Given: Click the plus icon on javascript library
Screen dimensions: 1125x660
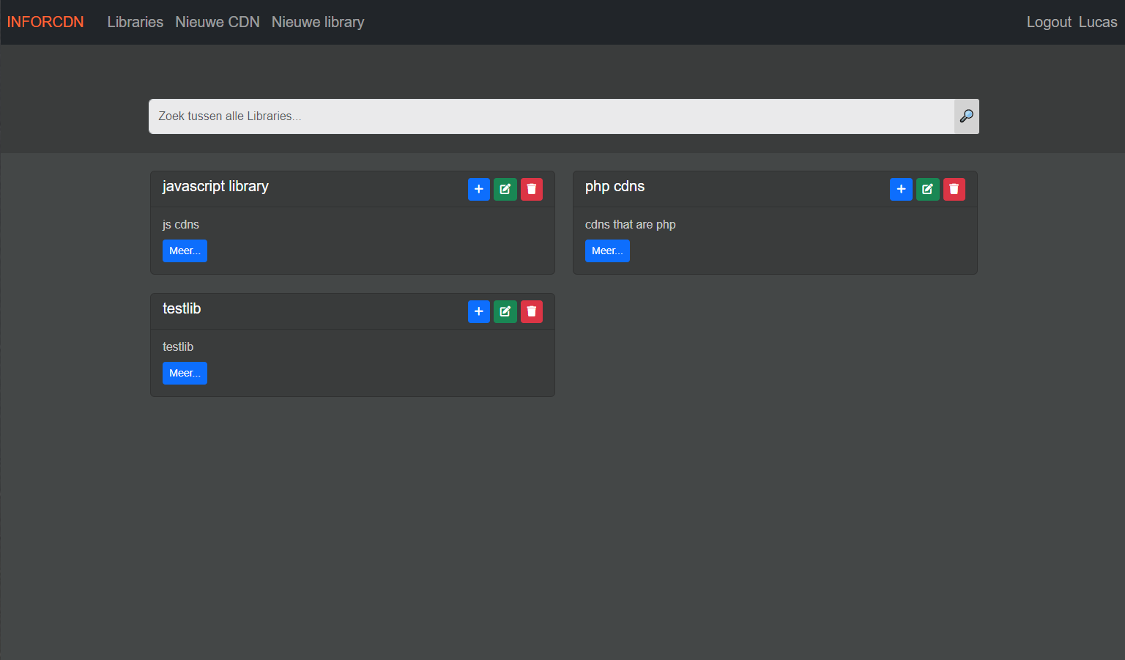Looking at the screenshot, I should (x=479, y=189).
